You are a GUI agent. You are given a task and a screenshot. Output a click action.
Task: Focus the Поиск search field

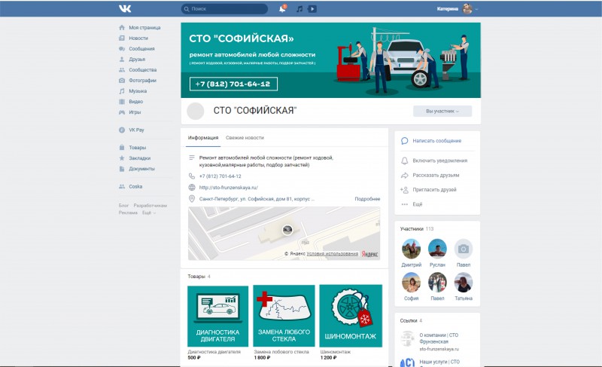coord(224,8)
